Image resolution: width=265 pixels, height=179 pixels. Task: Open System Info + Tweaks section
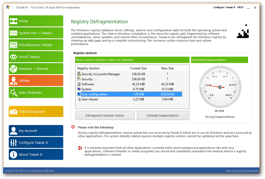(x=36, y=33)
